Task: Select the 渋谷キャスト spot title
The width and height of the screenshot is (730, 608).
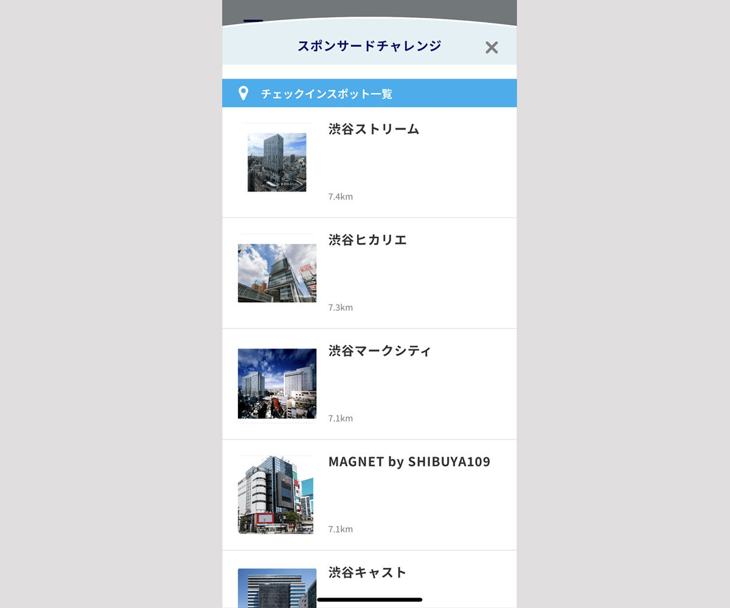Action: pos(367,572)
